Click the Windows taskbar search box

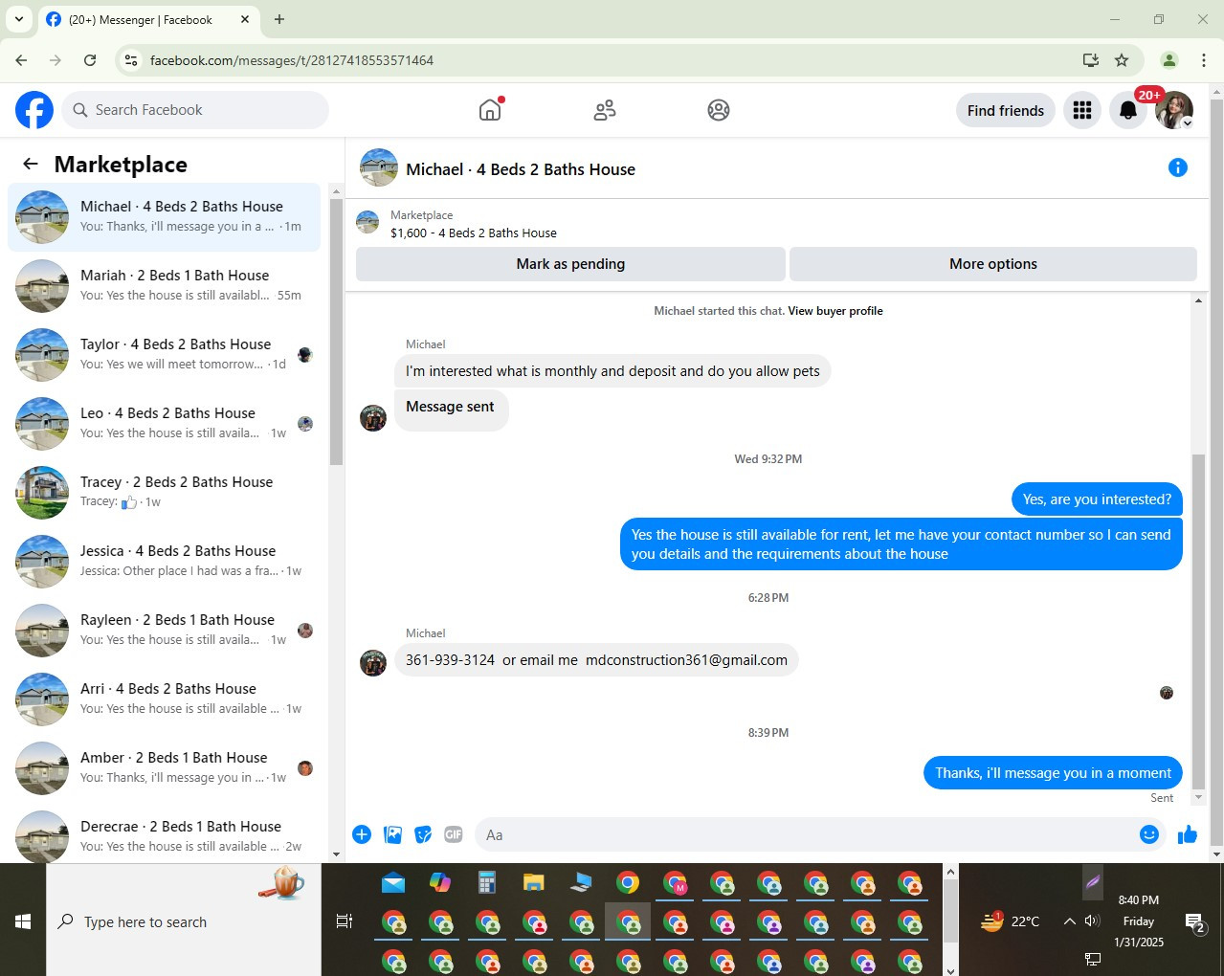[x=184, y=921]
